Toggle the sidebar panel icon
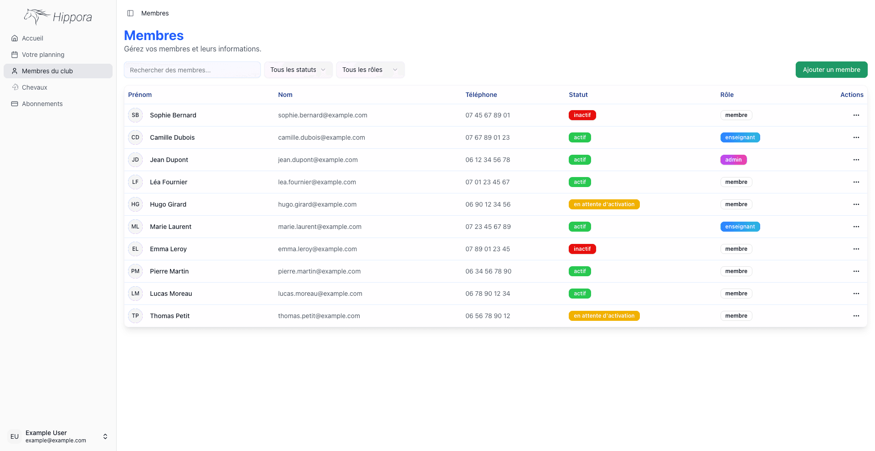The height and width of the screenshot is (451, 875). [130, 13]
